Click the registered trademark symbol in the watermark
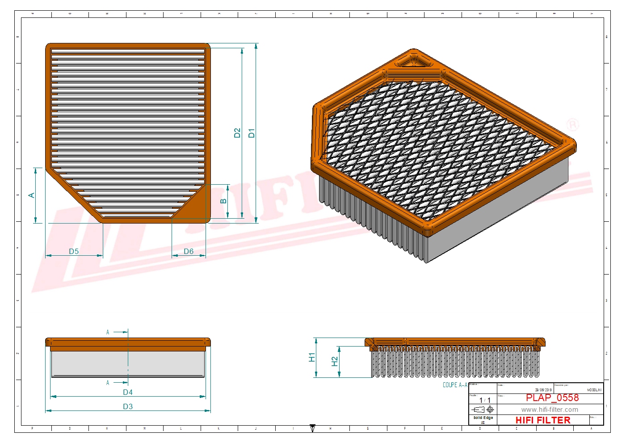The height and width of the screenshot is (444, 626). click(572, 124)
